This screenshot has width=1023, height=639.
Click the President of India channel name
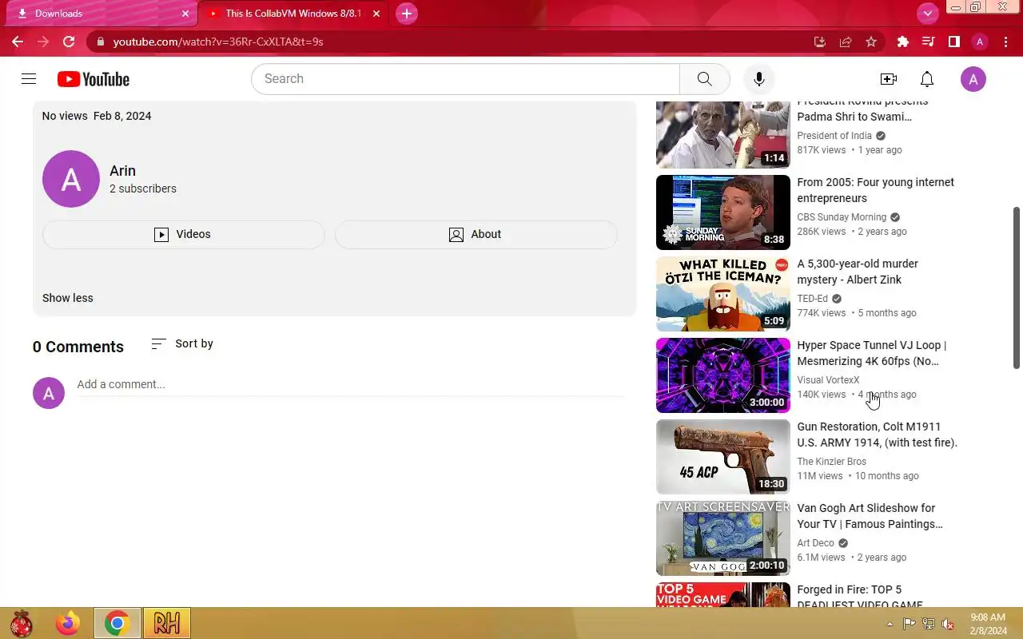click(x=834, y=136)
